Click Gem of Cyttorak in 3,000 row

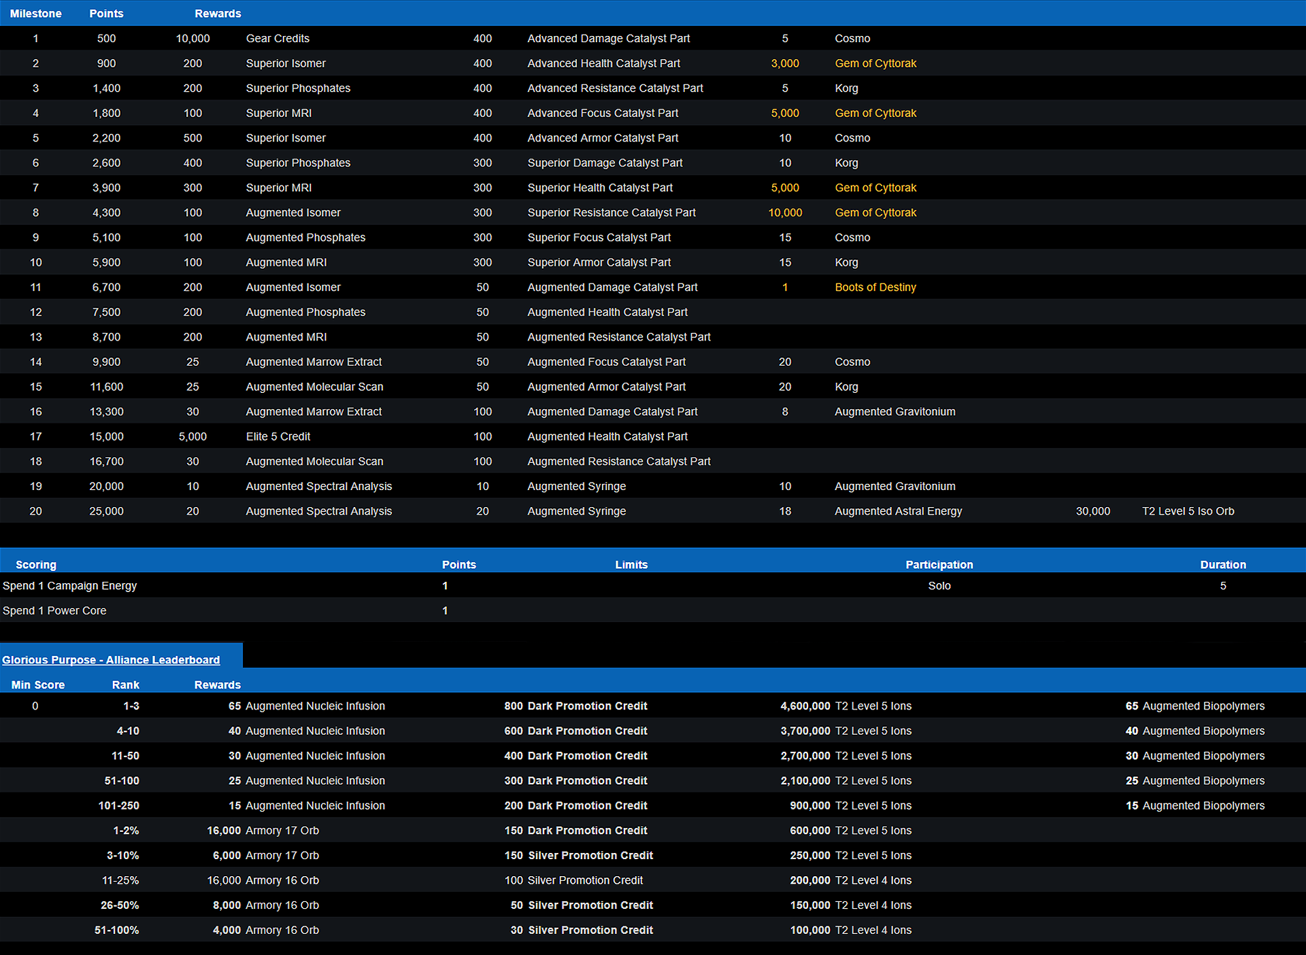click(x=875, y=63)
